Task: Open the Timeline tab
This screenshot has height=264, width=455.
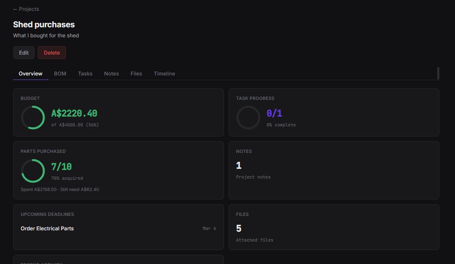Action: click(164, 73)
